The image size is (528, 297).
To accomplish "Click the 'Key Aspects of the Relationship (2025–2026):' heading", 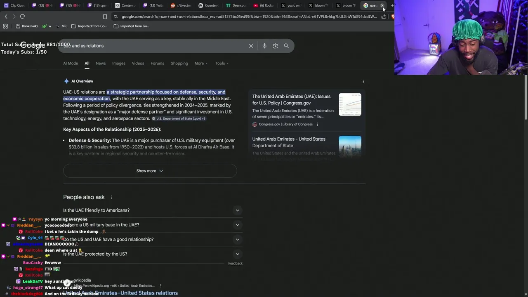I will click(112, 130).
